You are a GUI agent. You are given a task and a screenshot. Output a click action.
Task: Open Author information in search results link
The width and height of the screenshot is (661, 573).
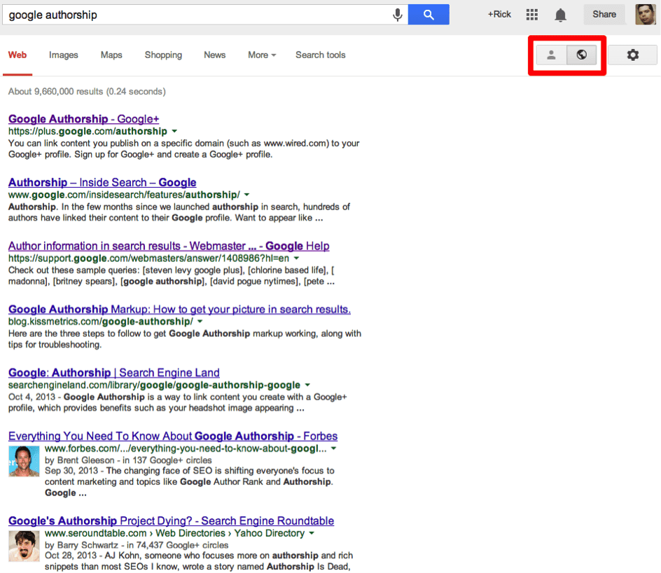click(169, 246)
